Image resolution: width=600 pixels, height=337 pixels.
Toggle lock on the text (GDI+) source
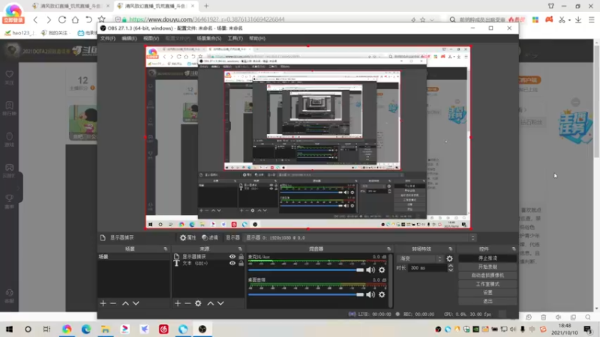(241, 263)
